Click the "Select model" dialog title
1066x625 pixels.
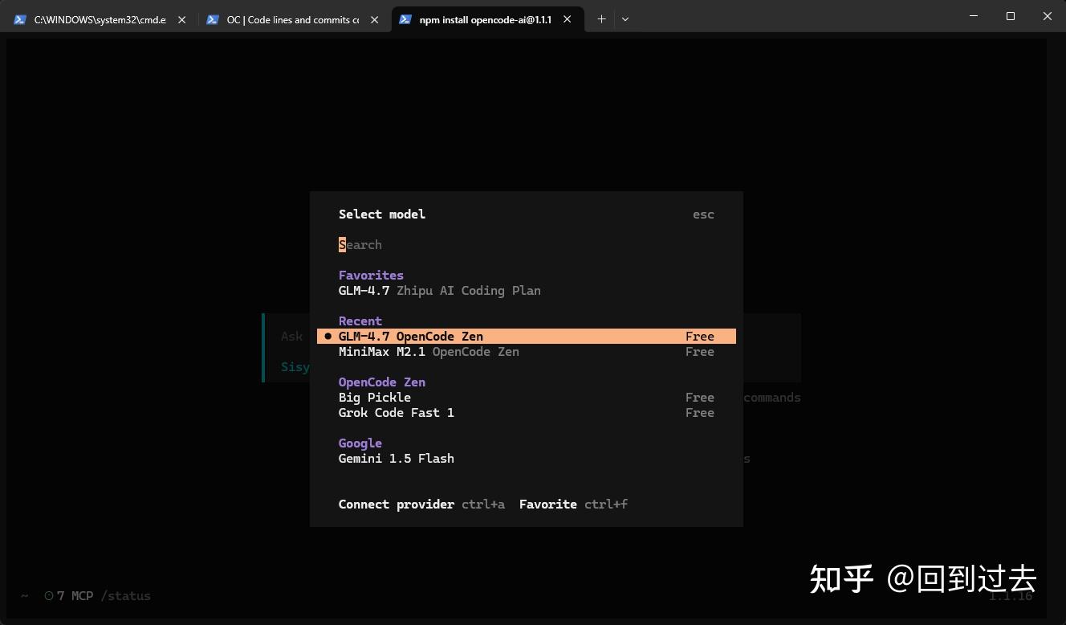tap(382, 214)
